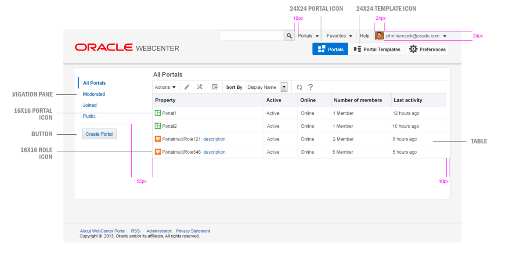
Task: Switch to the Portal Templates tab
Action: [x=377, y=49]
